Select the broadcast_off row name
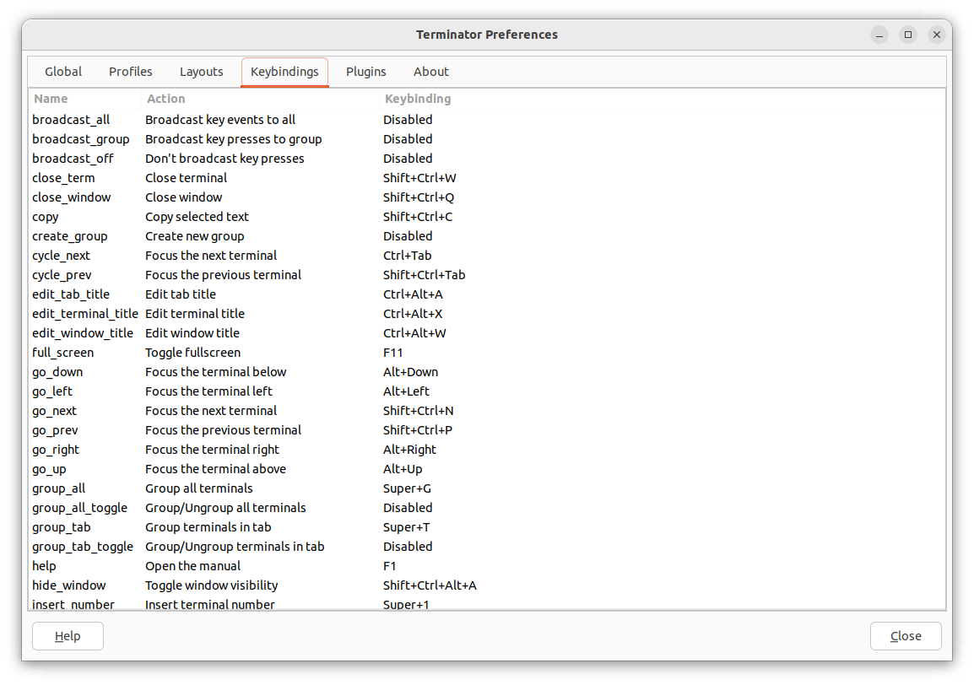This screenshot has height=685, width=974. [73, 159]
